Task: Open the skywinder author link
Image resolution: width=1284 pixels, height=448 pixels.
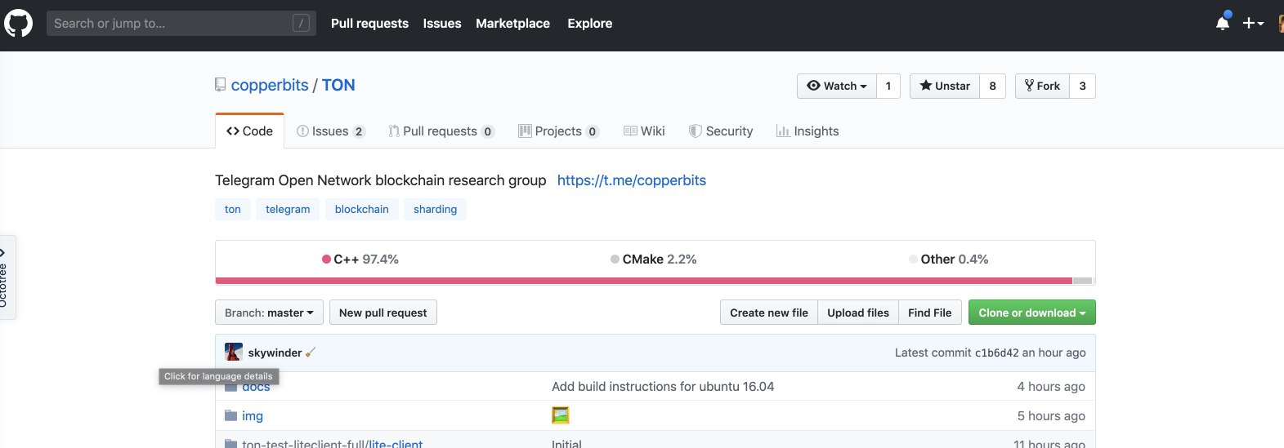Action: (x=275, y=353)
